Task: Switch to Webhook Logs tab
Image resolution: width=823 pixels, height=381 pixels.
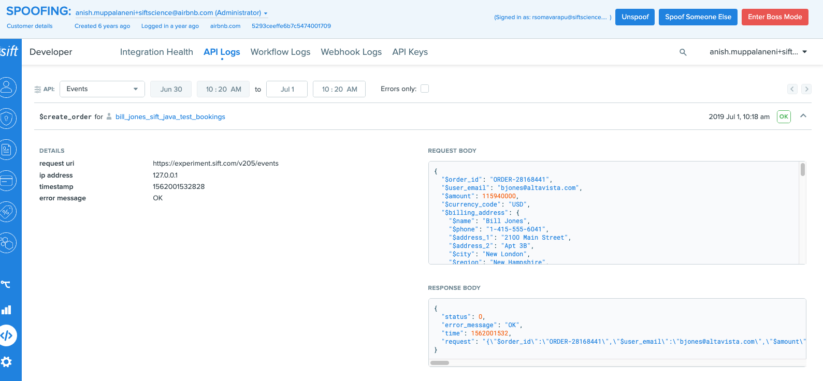Action: [x=351, y=52]
